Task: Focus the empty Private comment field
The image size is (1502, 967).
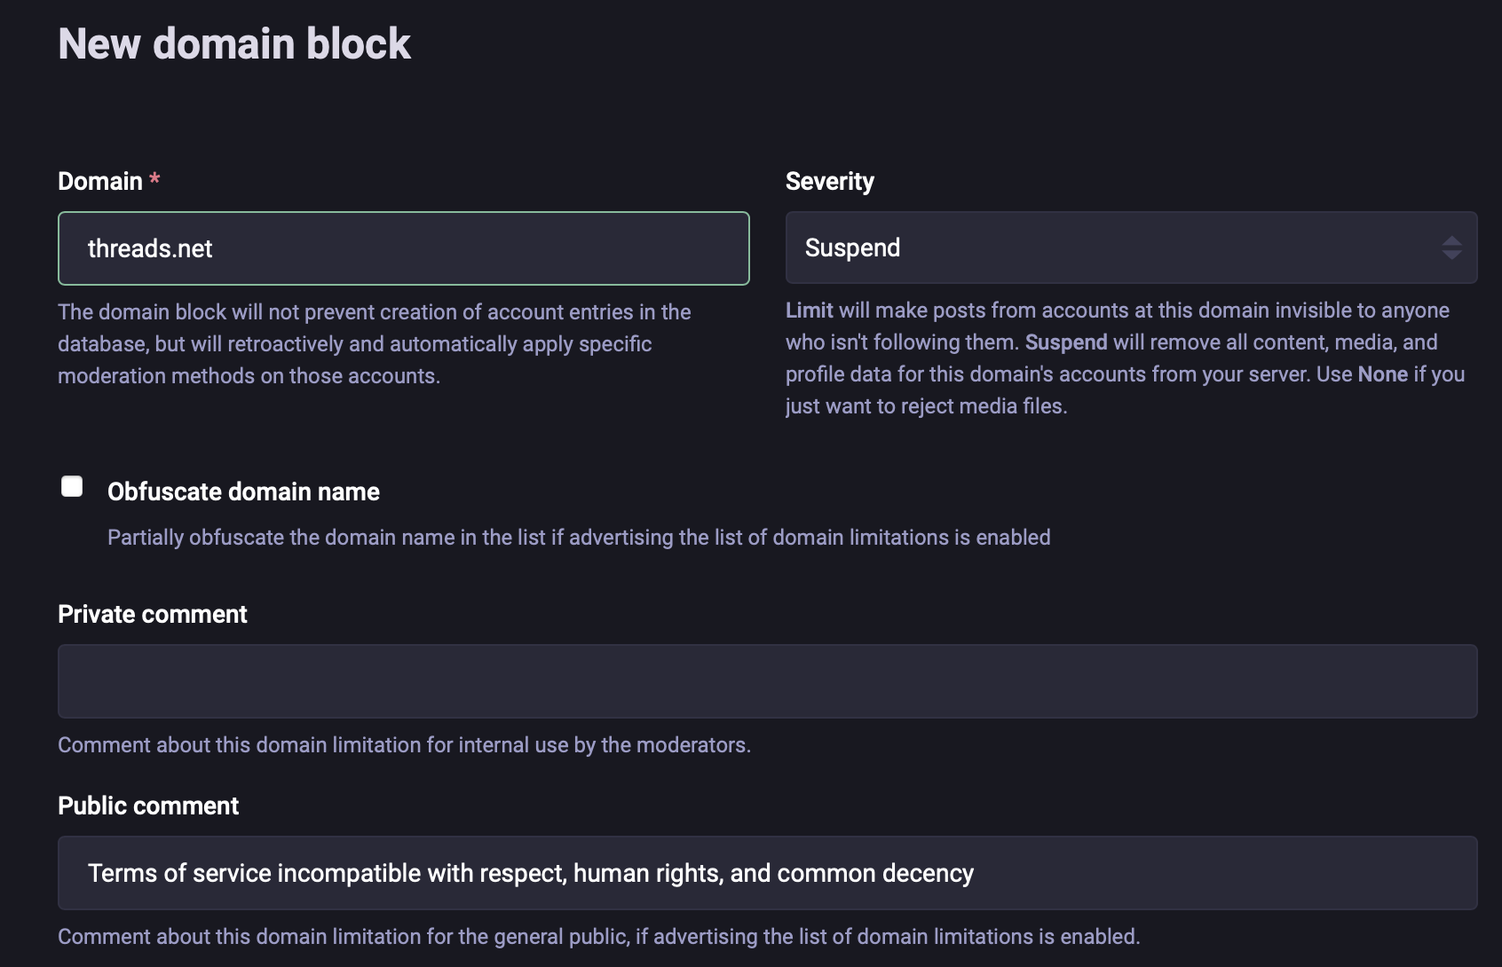Action: pyautogui.click(x=768, y=681)
